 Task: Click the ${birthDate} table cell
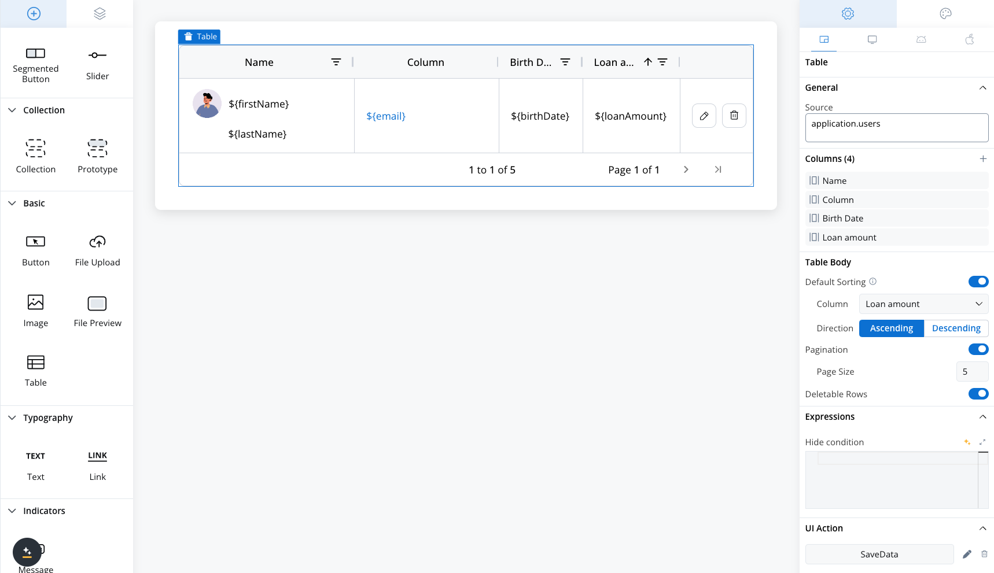[x=540, y=116]
